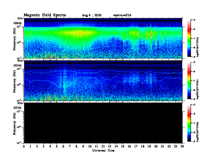Click the color bar beside the dH/dt panel
Screen dimensions: 217x168
(189, 38)
